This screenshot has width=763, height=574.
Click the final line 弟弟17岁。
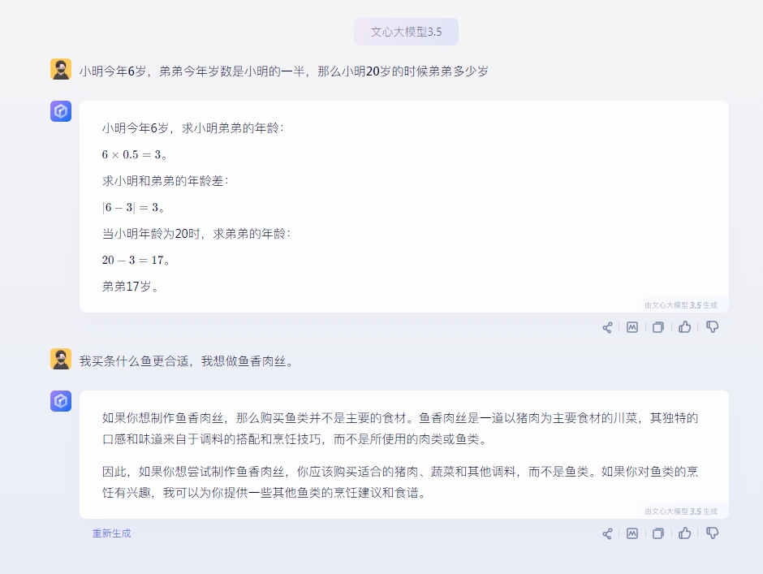[131, 287]
